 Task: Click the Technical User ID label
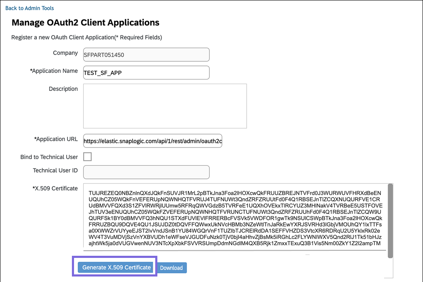[55, 170]
